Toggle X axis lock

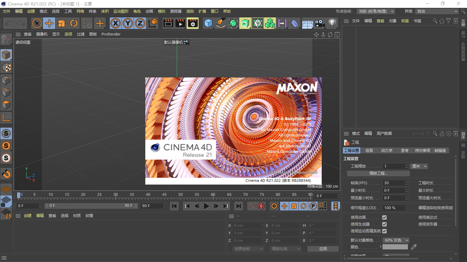[116, 23]
